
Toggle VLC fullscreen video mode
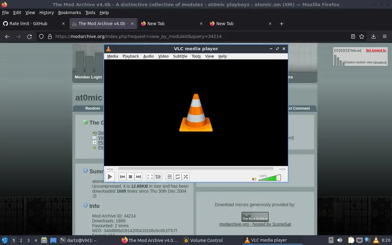pos(150,177)
